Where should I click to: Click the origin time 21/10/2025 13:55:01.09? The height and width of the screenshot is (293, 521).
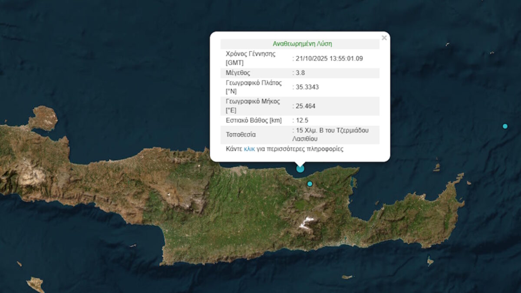click(329, 59)
